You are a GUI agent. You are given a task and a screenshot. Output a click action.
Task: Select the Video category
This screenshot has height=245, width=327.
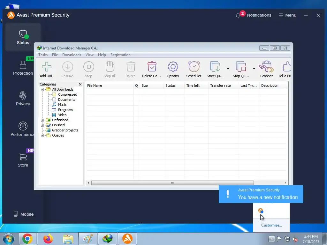click(x=62, y=115)
